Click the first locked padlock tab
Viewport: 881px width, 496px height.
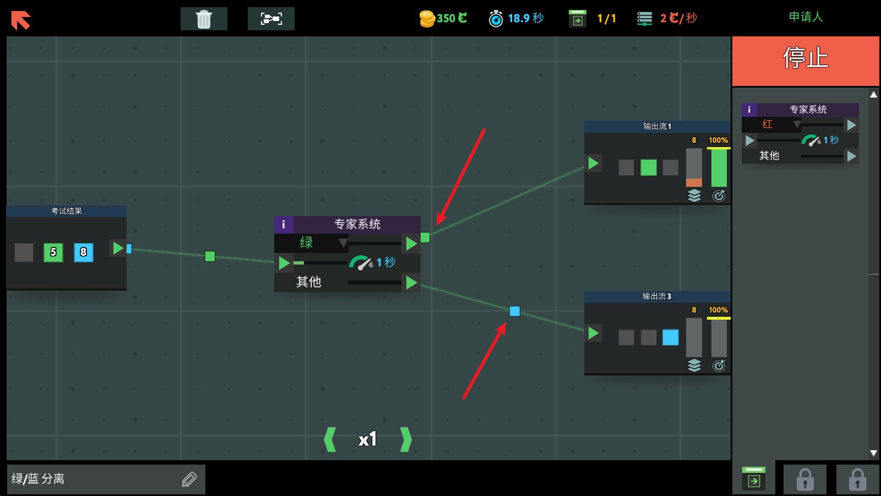[x=805, y=479]
